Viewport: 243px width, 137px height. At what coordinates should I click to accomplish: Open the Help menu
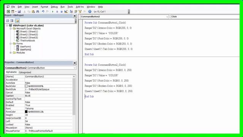click(100, 7)
